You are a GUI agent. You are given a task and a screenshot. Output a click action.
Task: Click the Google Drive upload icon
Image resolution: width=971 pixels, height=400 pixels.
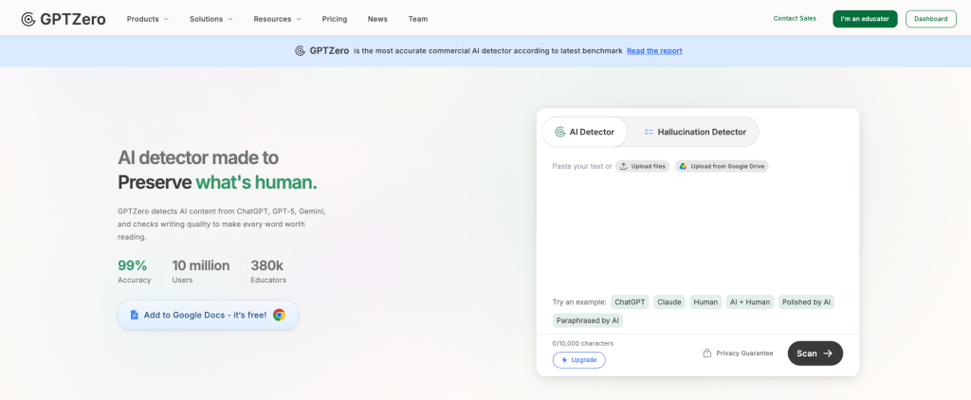click(683, 166)
